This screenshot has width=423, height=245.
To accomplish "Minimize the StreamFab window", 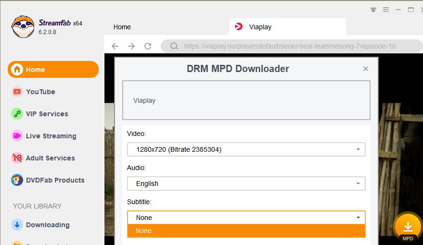I will [398, 10].
